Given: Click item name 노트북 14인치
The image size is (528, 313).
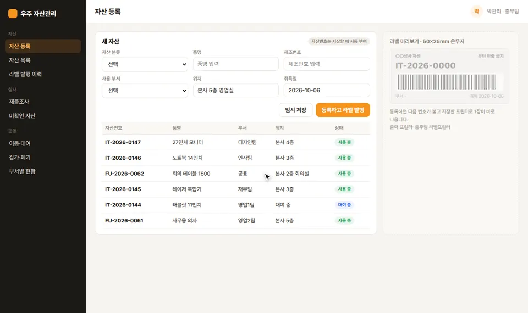Looking at the screenshot, I should point(187,158).
